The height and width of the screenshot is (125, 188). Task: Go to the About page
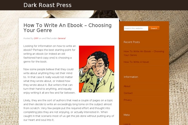click(x=127, y=86)
